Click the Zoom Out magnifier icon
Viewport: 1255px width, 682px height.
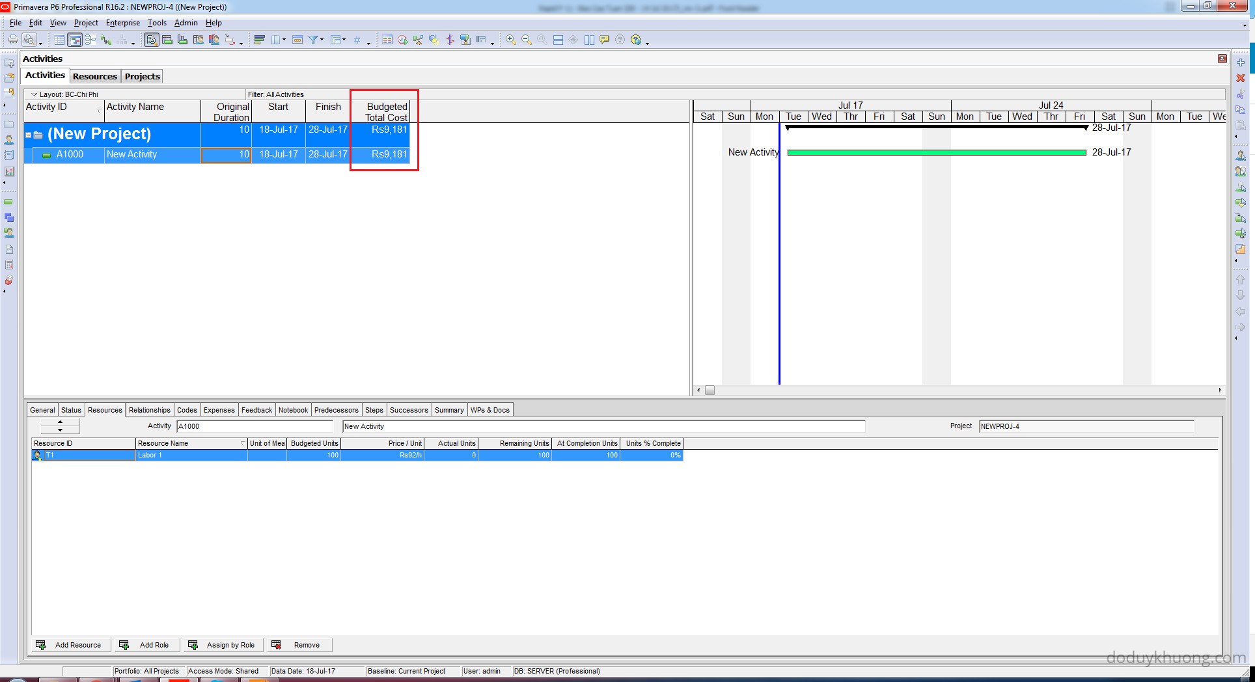click(527, 40)
